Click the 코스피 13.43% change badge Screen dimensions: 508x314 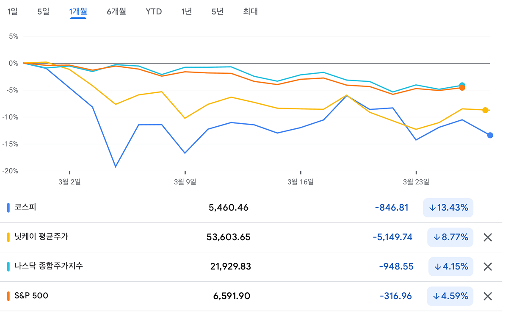point(448,208)
